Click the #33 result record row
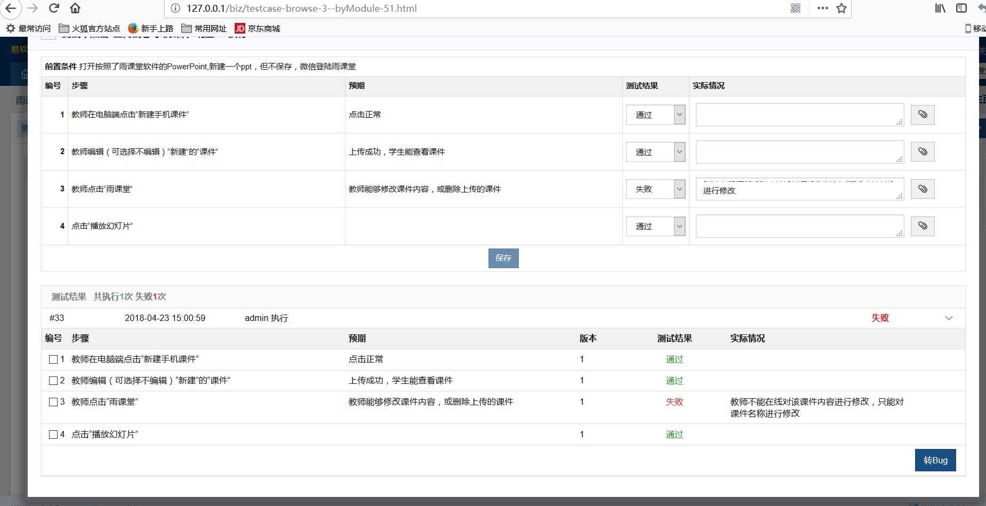This screenshot has height=506, width=986. pyautogui.click(x=503, y=318)
